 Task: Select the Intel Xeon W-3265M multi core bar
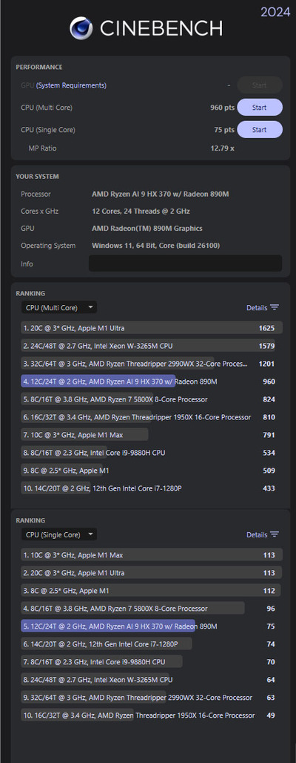pyautogui.click(x=148, y=346)
